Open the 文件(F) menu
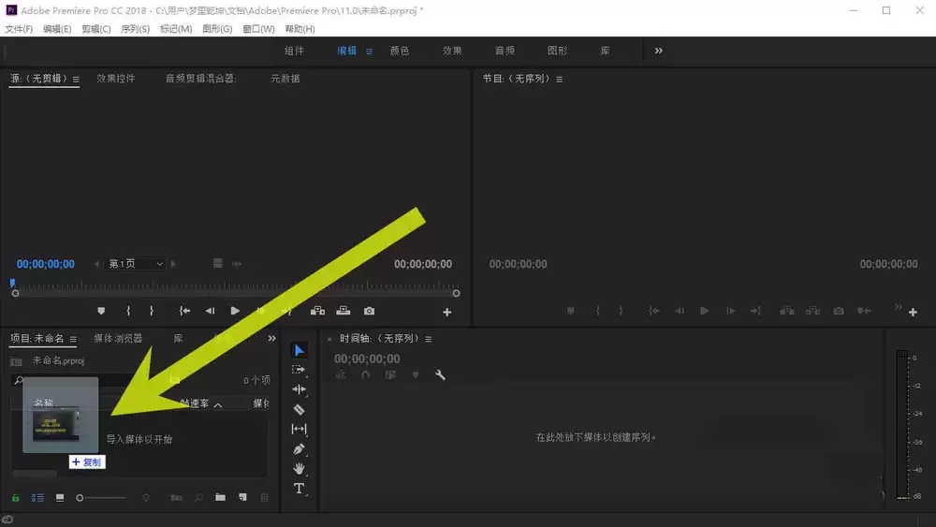The height and width of the screenshot is (527, 936). pos(19,29)
